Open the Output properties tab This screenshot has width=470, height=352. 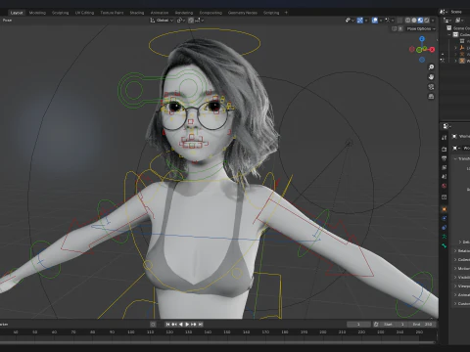point(444,158)
